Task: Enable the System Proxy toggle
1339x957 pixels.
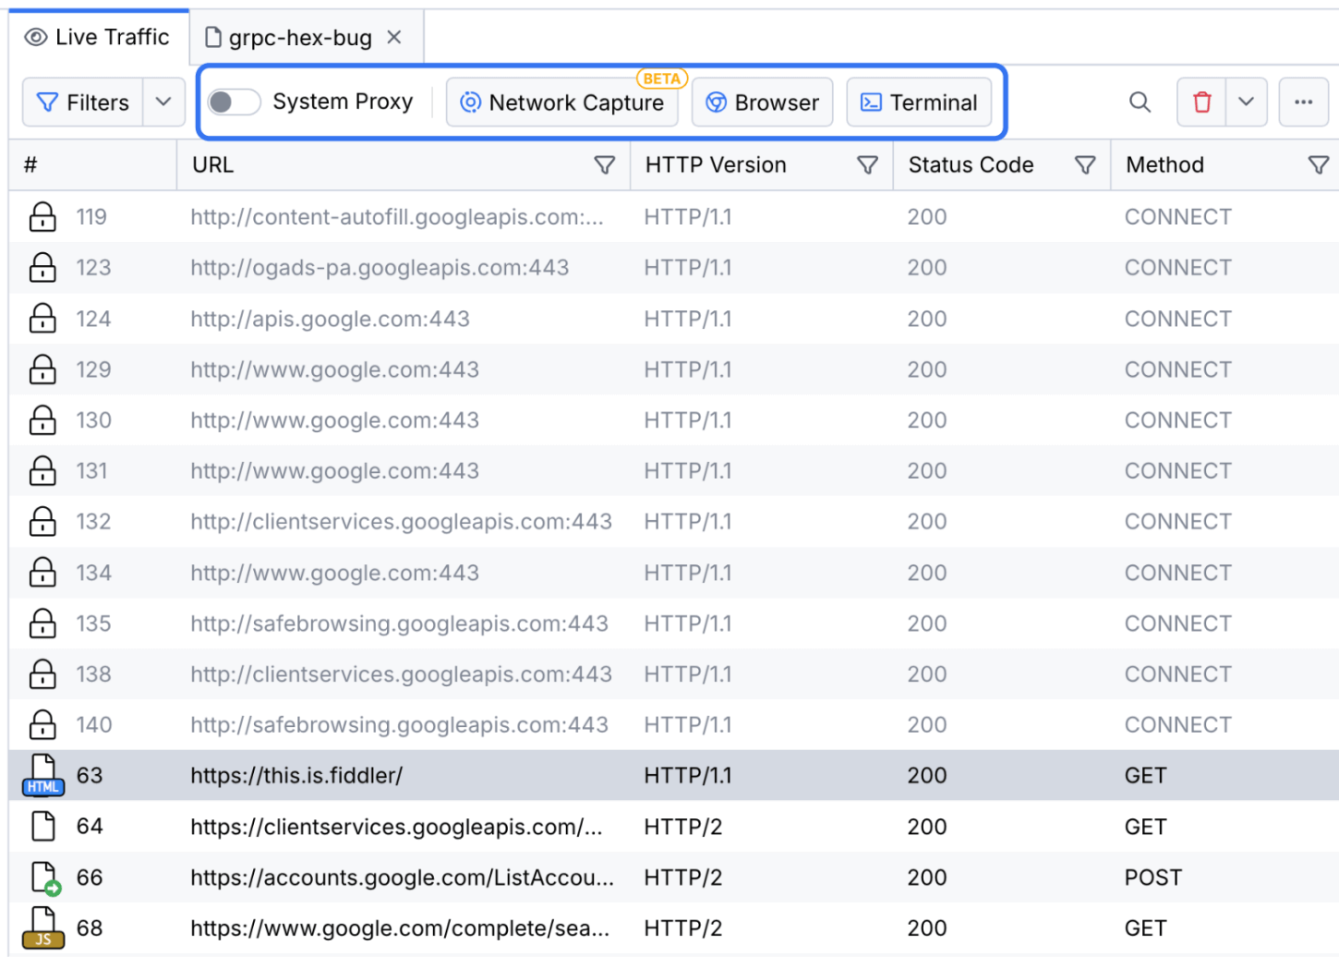Action: [x=234, y=102]
